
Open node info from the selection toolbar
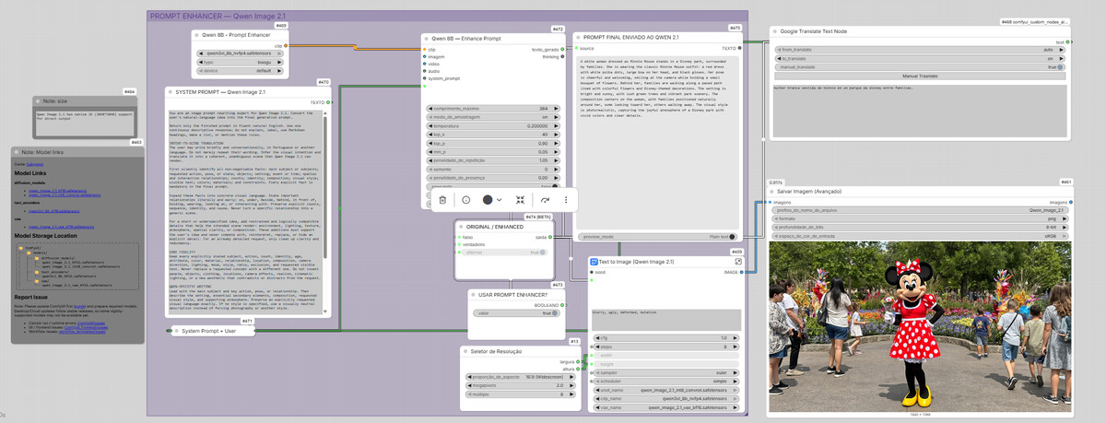(x=465, y=200)
